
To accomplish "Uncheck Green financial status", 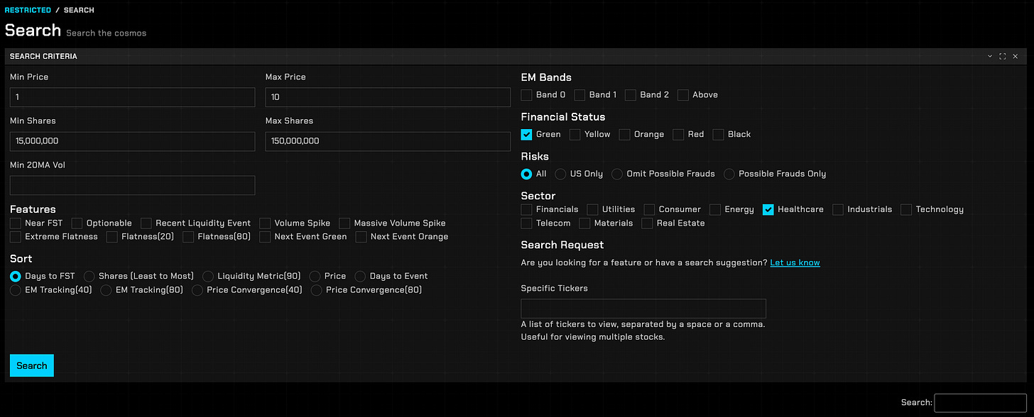I will [x=526, y=135].
